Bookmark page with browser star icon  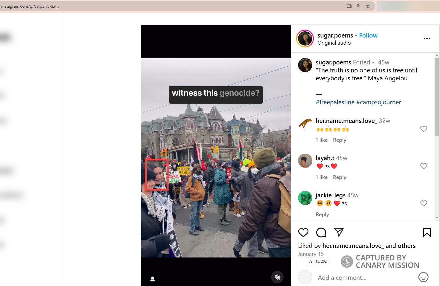pyautogui.click(x=368, y=6)
